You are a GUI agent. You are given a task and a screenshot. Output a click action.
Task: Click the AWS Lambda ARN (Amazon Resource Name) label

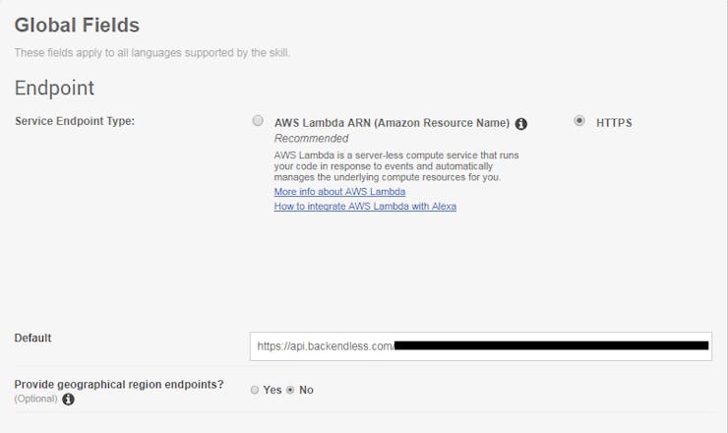392,123
